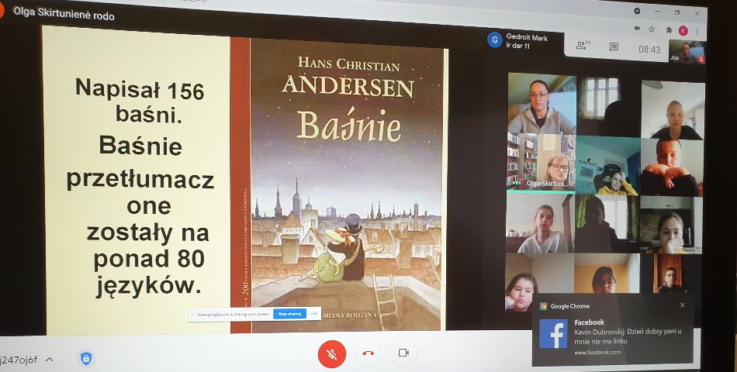Restore down the Chrome window

tap(676, 12)
